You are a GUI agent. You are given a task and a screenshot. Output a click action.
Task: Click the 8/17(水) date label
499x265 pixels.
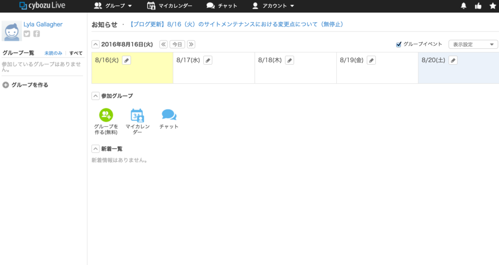point(189,60)
